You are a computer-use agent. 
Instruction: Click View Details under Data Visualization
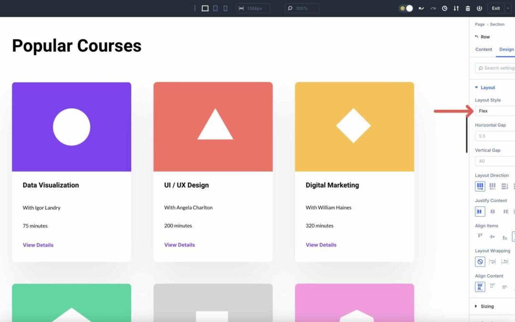38,245
